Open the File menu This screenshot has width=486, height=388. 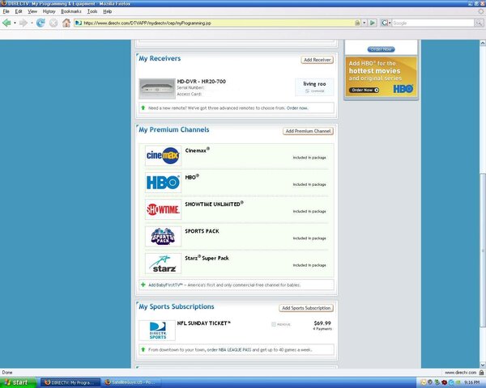[x=6, y=11]
